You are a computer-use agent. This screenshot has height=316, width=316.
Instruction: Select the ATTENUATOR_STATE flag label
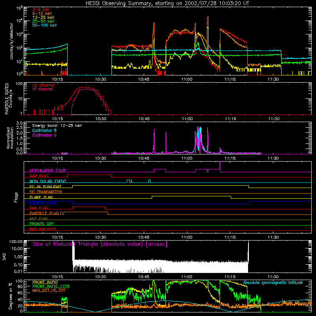48,171
